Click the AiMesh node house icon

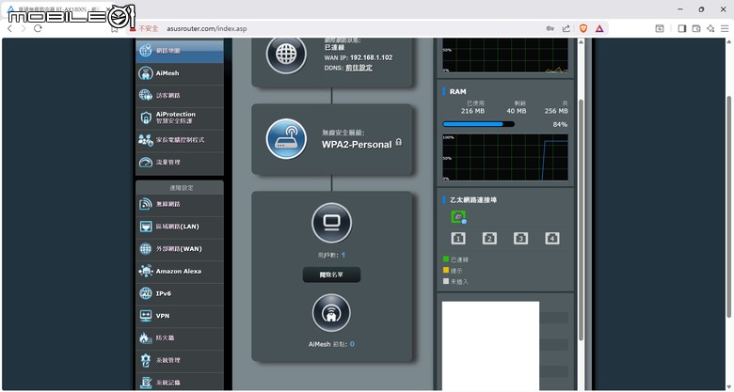(331, 314)
